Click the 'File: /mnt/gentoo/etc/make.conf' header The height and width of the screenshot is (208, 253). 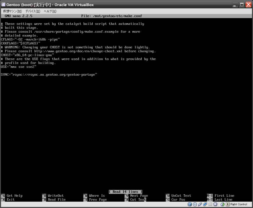[112, 16]
